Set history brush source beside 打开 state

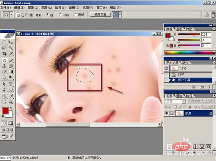tap(167, 75)
